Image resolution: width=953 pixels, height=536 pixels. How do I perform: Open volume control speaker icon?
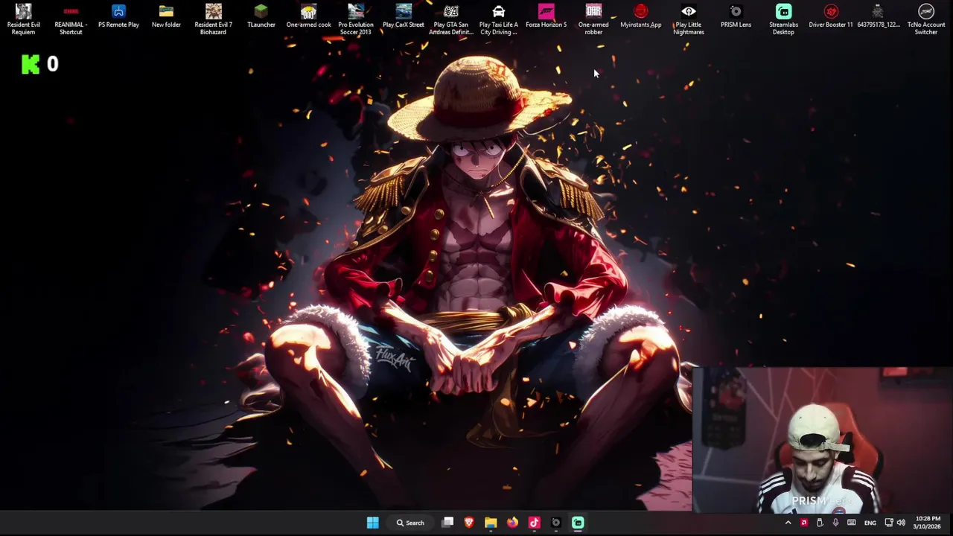901,523
